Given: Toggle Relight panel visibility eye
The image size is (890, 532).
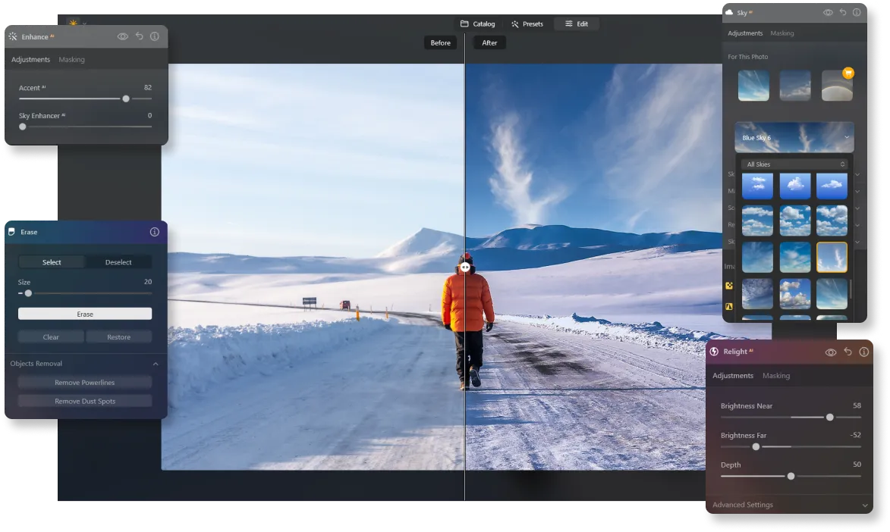Looking at the screenshot, I should (831, 352).
